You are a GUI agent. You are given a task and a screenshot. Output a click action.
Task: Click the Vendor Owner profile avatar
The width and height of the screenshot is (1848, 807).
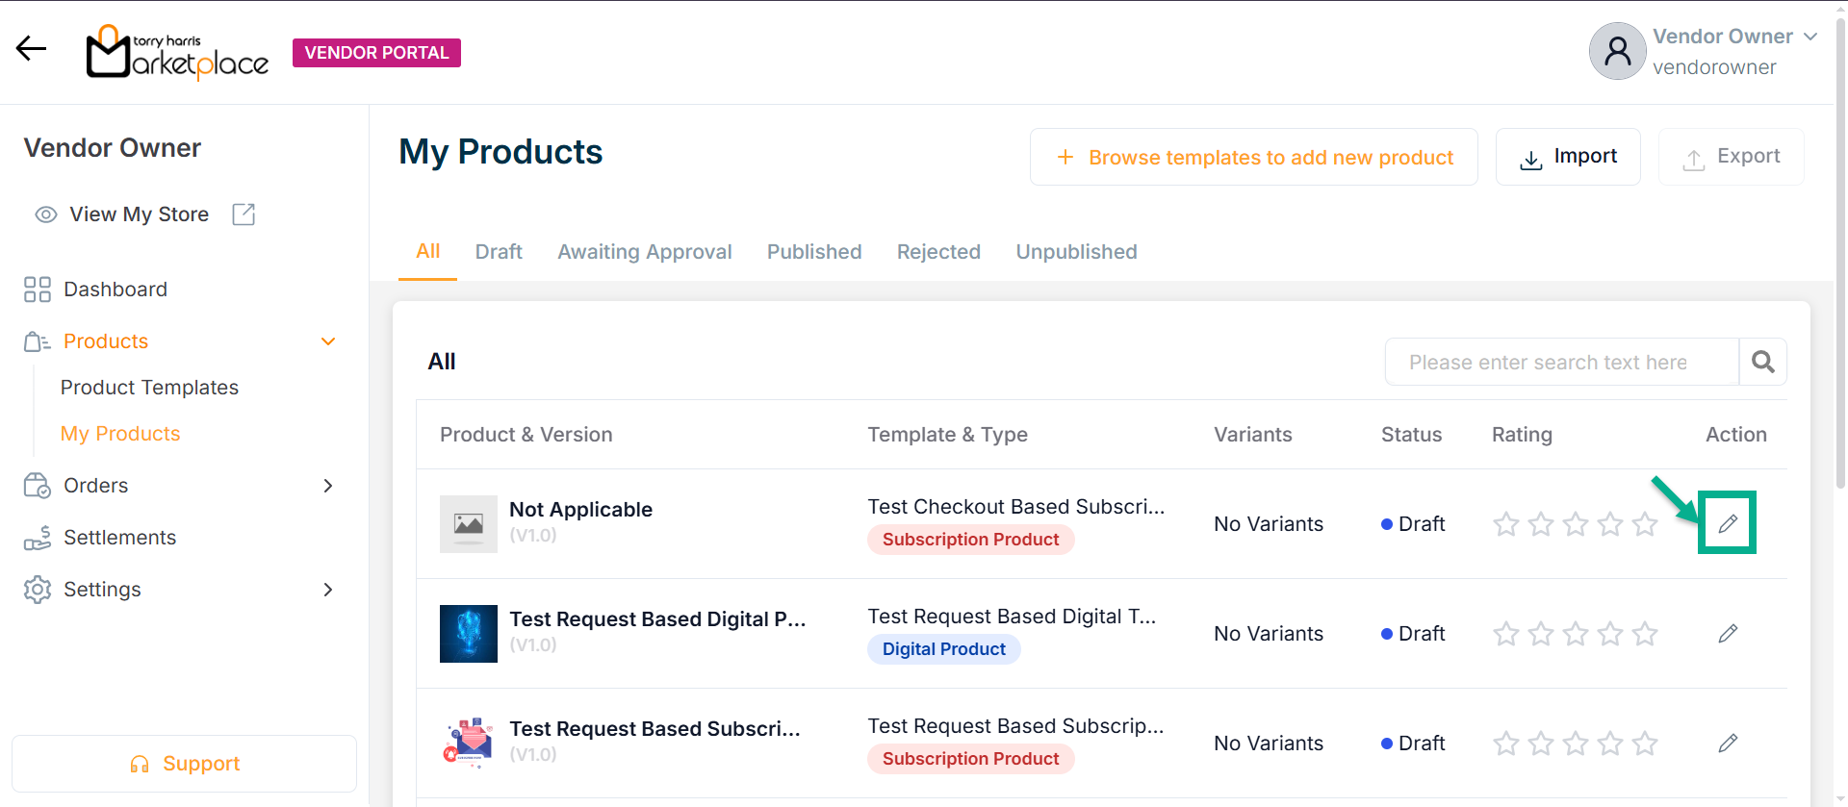coord(1617,51)
